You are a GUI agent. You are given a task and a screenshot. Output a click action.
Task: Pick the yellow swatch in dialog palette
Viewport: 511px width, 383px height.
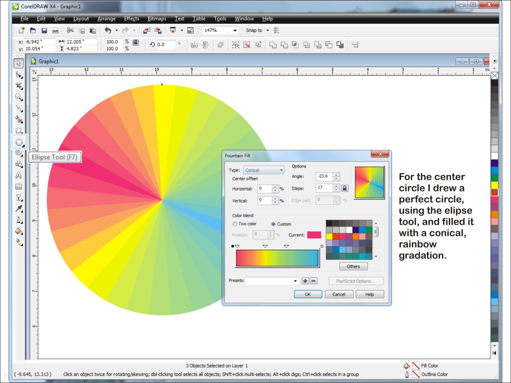pos(329,236)
